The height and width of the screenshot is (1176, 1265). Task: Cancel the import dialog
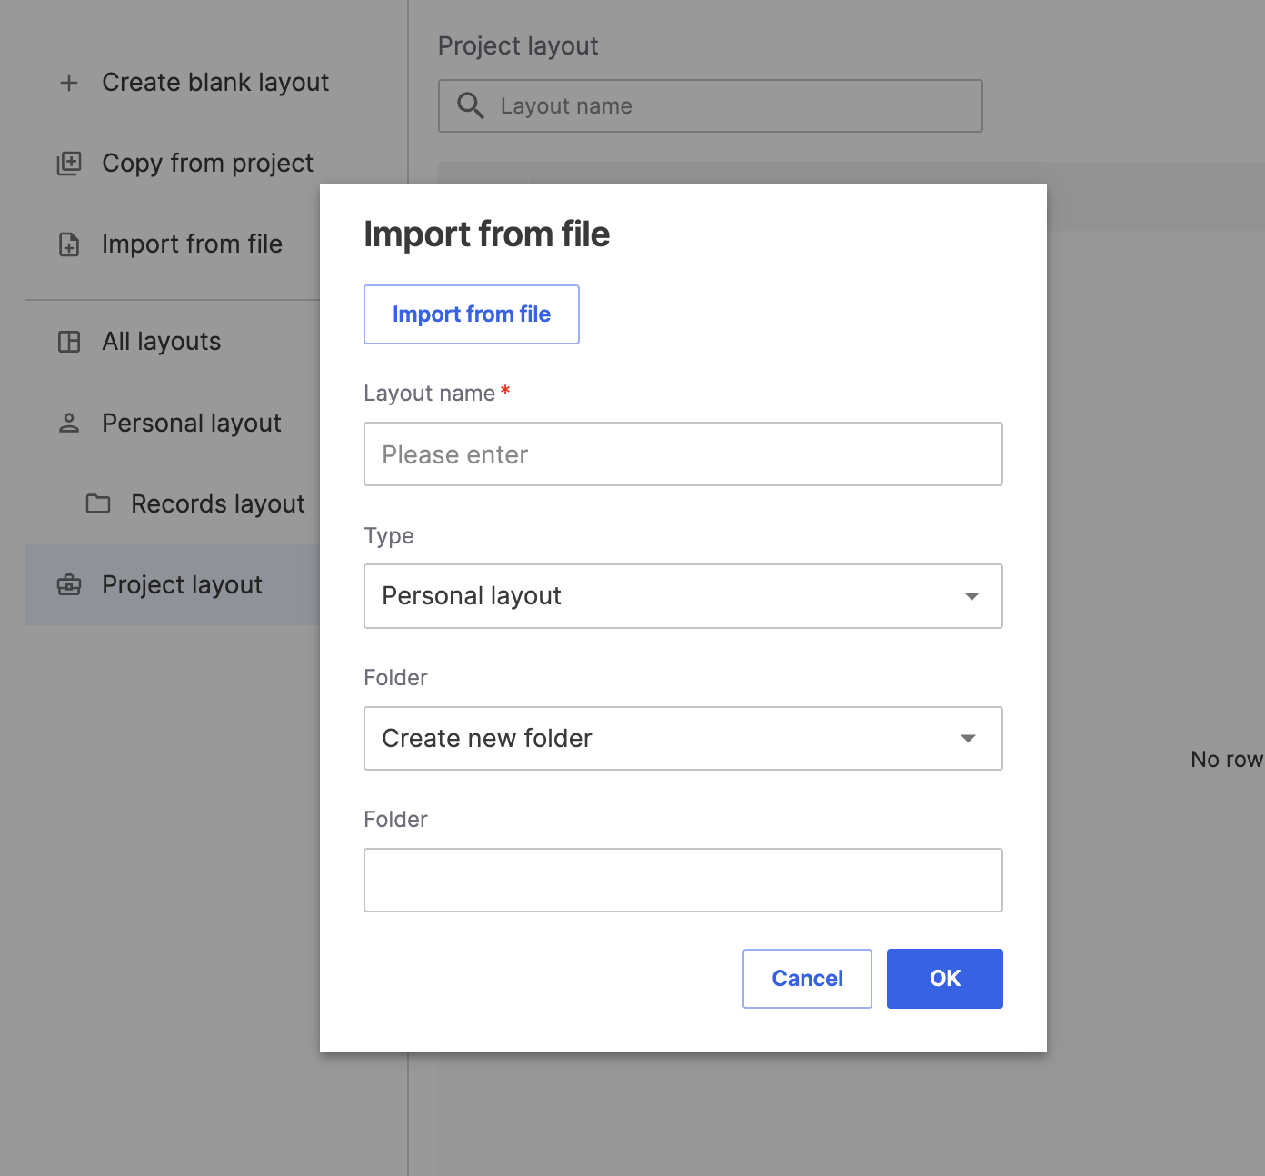(807, 979)
